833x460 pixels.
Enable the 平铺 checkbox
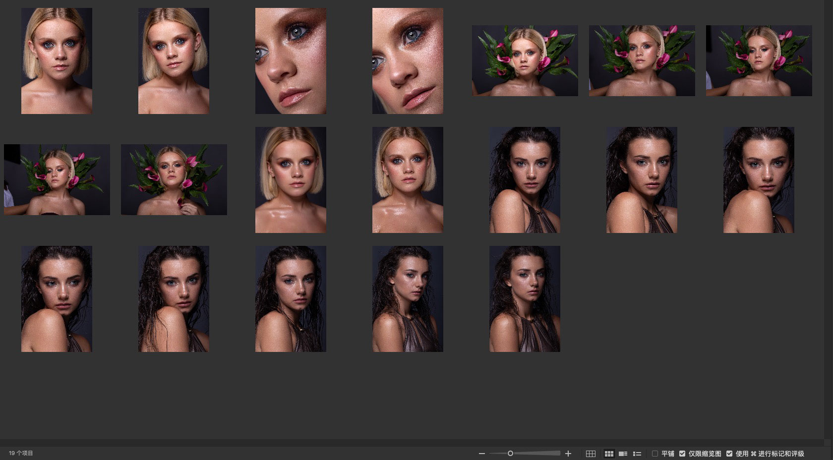point(655,454)
